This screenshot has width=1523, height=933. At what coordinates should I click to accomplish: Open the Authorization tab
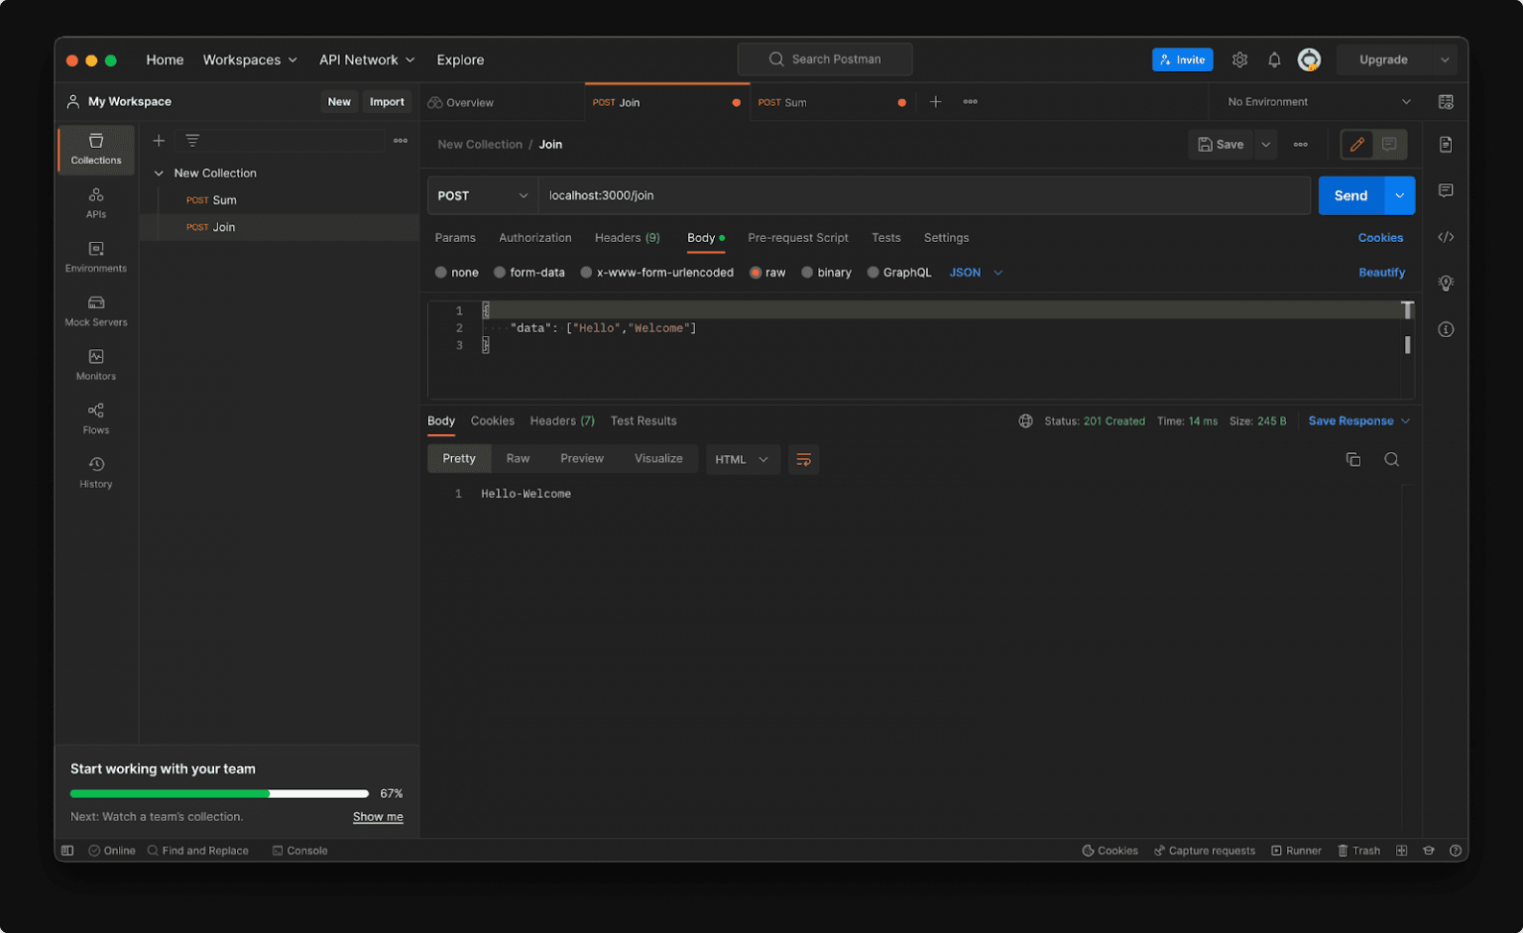click(534, 238)
